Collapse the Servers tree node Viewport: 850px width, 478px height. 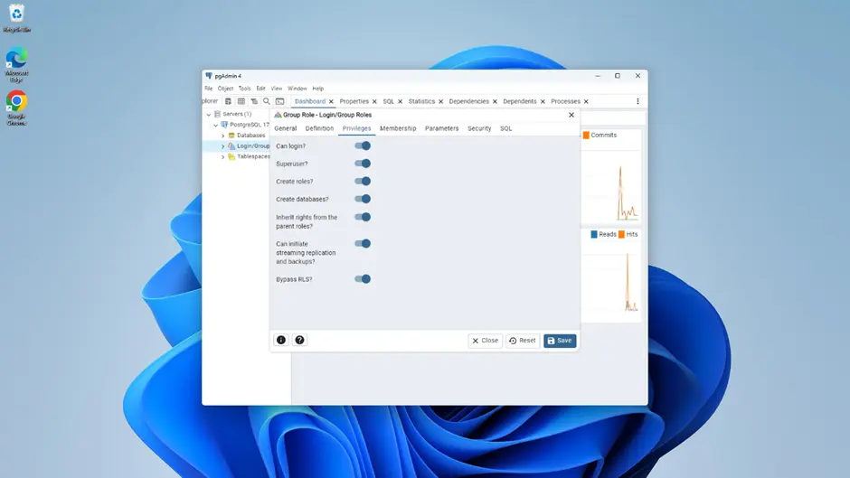pos(209,115)
